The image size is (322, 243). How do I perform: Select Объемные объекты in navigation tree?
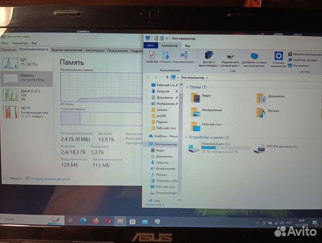tap(164, 180)
